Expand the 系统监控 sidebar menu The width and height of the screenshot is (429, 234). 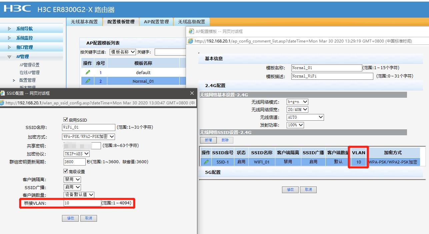tap(24, 38)
